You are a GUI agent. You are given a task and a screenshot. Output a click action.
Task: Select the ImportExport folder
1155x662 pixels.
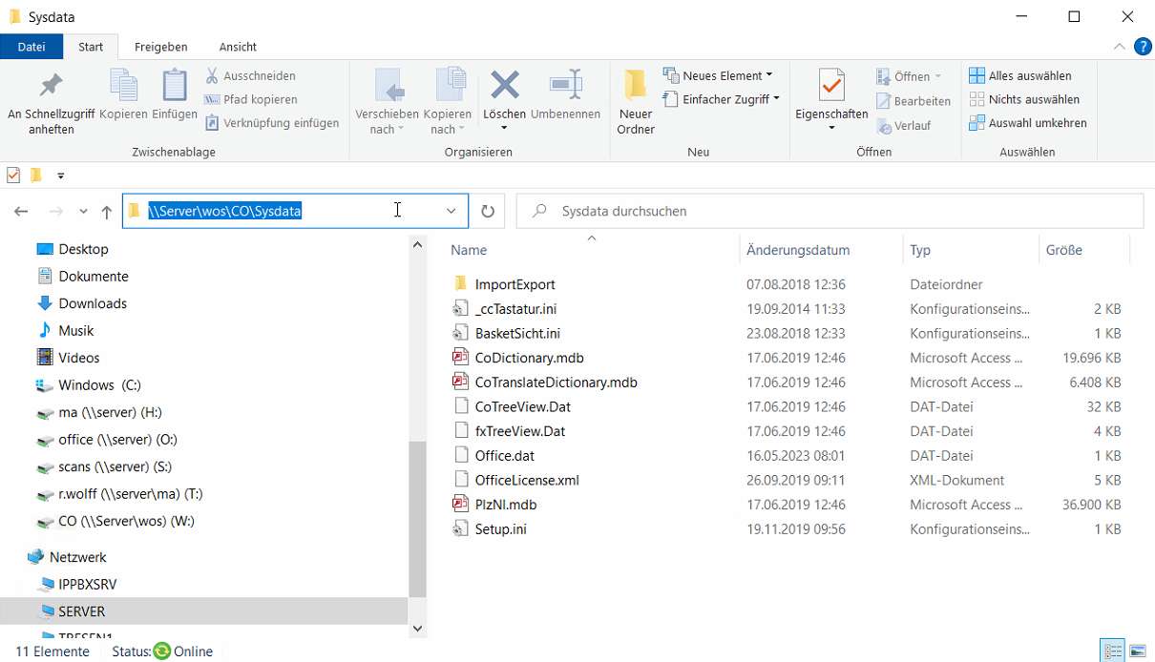pyautogui.click(x=514, y=284)
